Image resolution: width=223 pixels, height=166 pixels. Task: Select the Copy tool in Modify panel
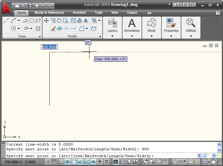tap(53, 20)
